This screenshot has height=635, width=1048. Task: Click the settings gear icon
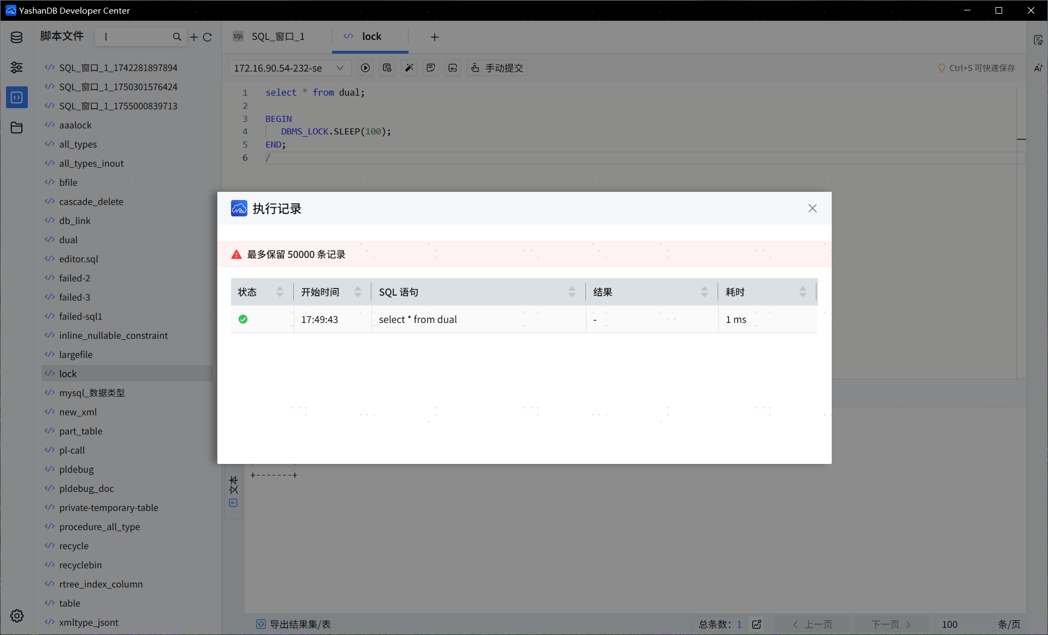(x=16, y=616)
